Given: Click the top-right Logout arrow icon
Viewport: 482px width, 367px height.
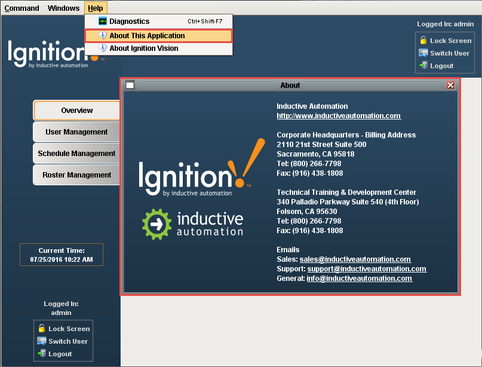Looking at the screenshot, I should pyautogui.click(x=423, y=66).
